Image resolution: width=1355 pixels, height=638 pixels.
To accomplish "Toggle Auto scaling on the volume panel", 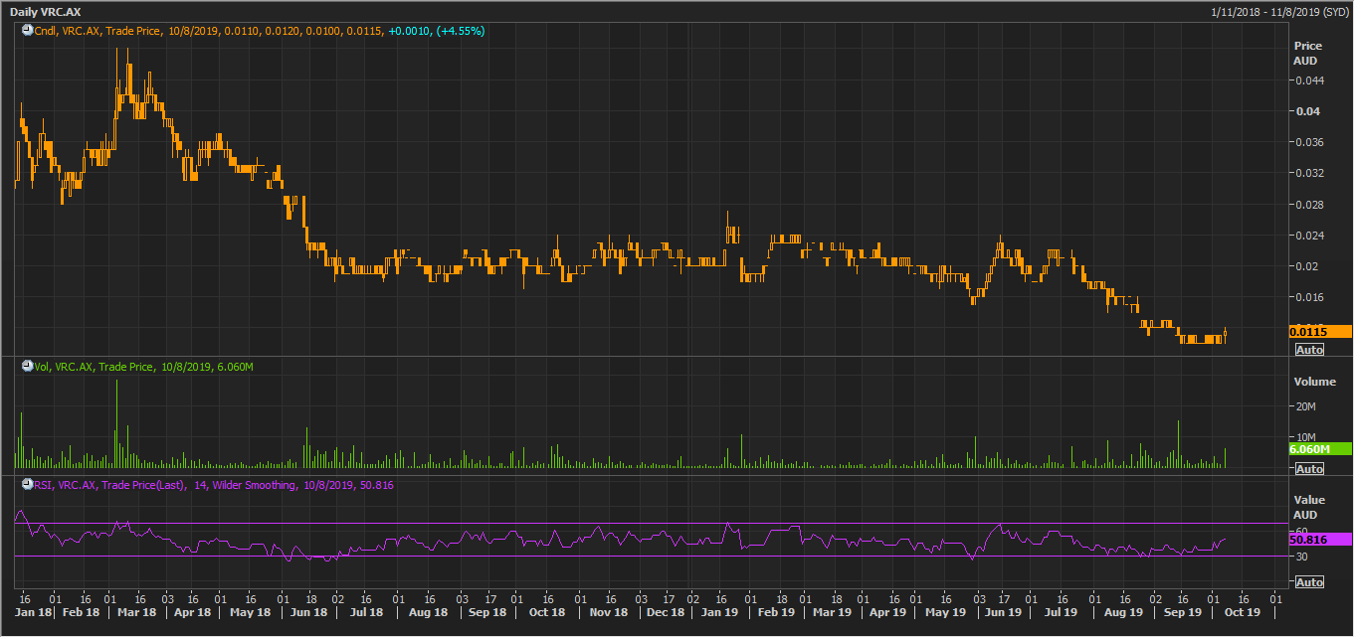I will 1309,468.
